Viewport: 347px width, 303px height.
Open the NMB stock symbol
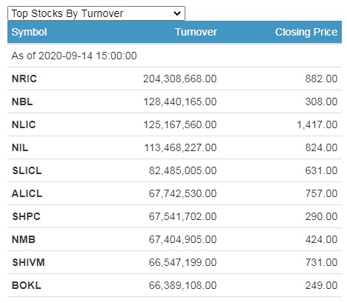pyautogui.click(x=24, y=239)
